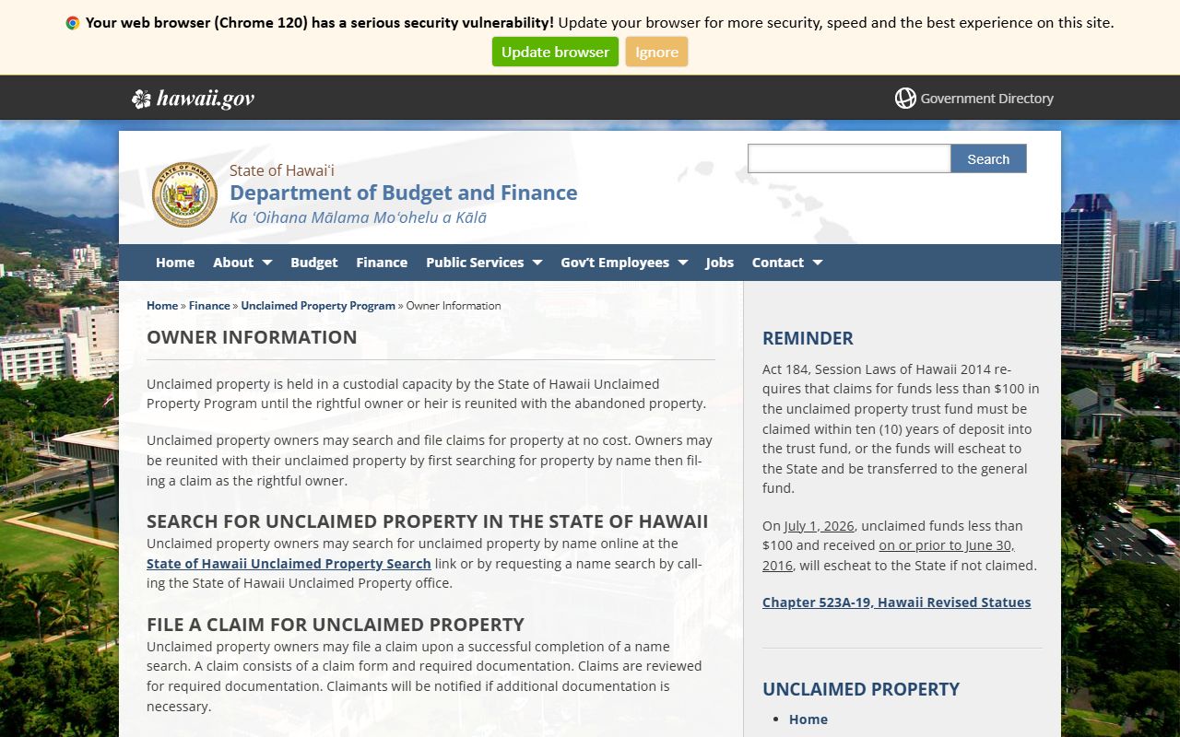Go to the Home navigation item
This screenshot has width=1180, height=737.
pyautogui.click(x=175, y=263)
